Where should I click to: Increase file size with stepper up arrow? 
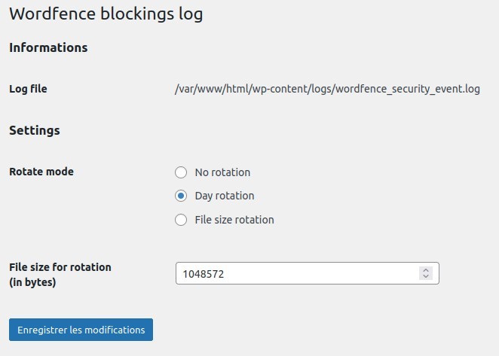click(x=426, y=270)
